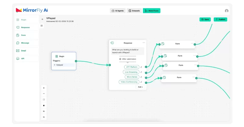Screen dimensions: 244x127
Task: Toggle the list panel icon under the back arrow
Action: [x=41, y=26]
